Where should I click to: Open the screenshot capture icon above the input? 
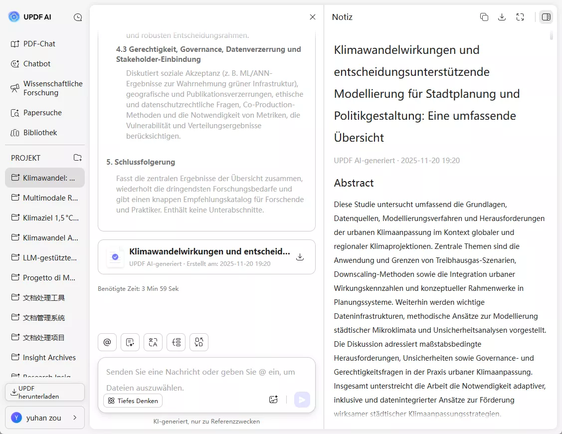(199, 342)
